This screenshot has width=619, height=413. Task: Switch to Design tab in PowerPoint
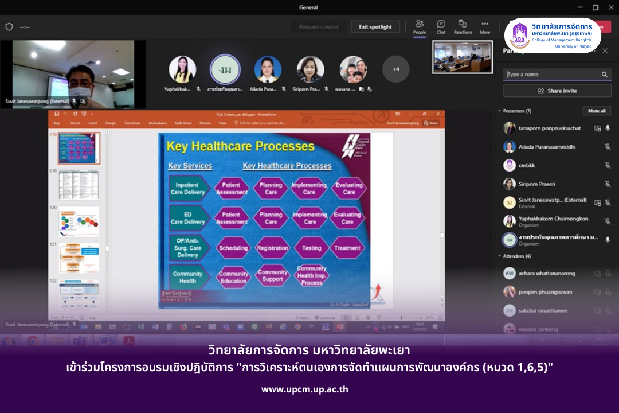pyautogui.click(x=111, y=123)
